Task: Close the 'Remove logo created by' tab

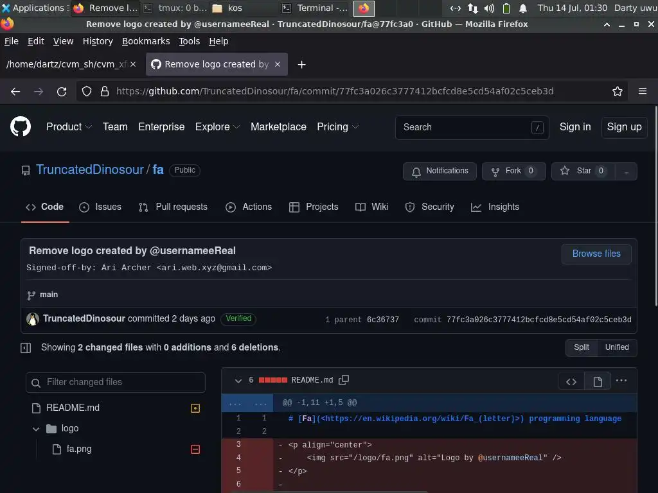Action: point(278,64)
